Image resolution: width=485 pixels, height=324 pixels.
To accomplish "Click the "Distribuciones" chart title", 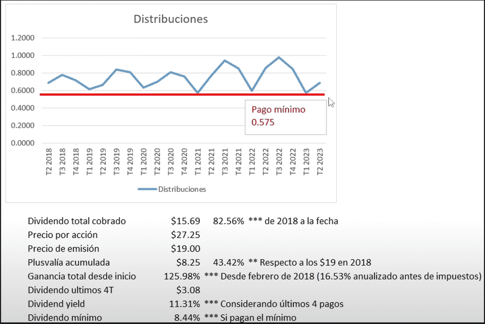I will click(x=171, y=19).
